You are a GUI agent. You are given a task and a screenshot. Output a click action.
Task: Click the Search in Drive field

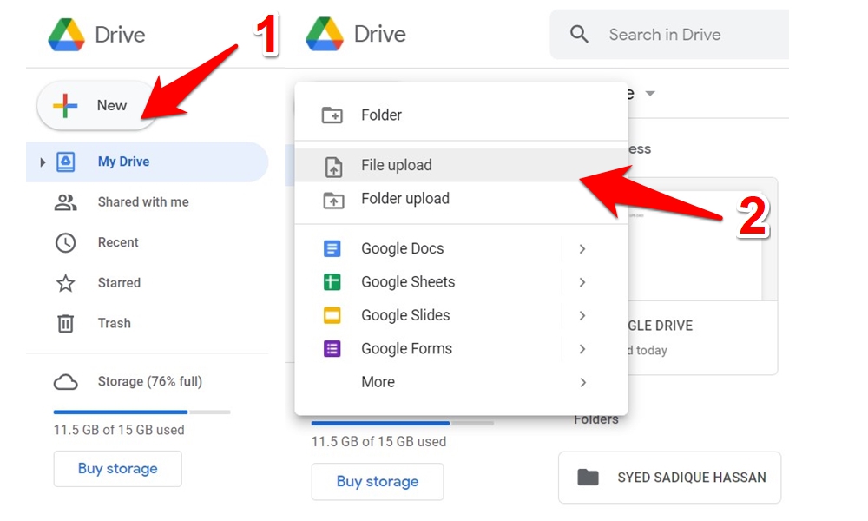(668, 35)
